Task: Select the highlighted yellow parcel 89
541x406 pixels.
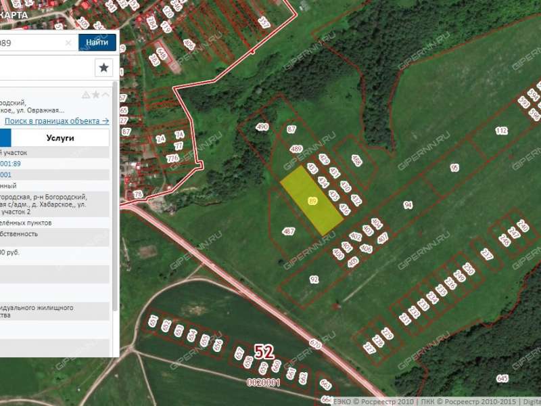Action: [x=312, y=201]
